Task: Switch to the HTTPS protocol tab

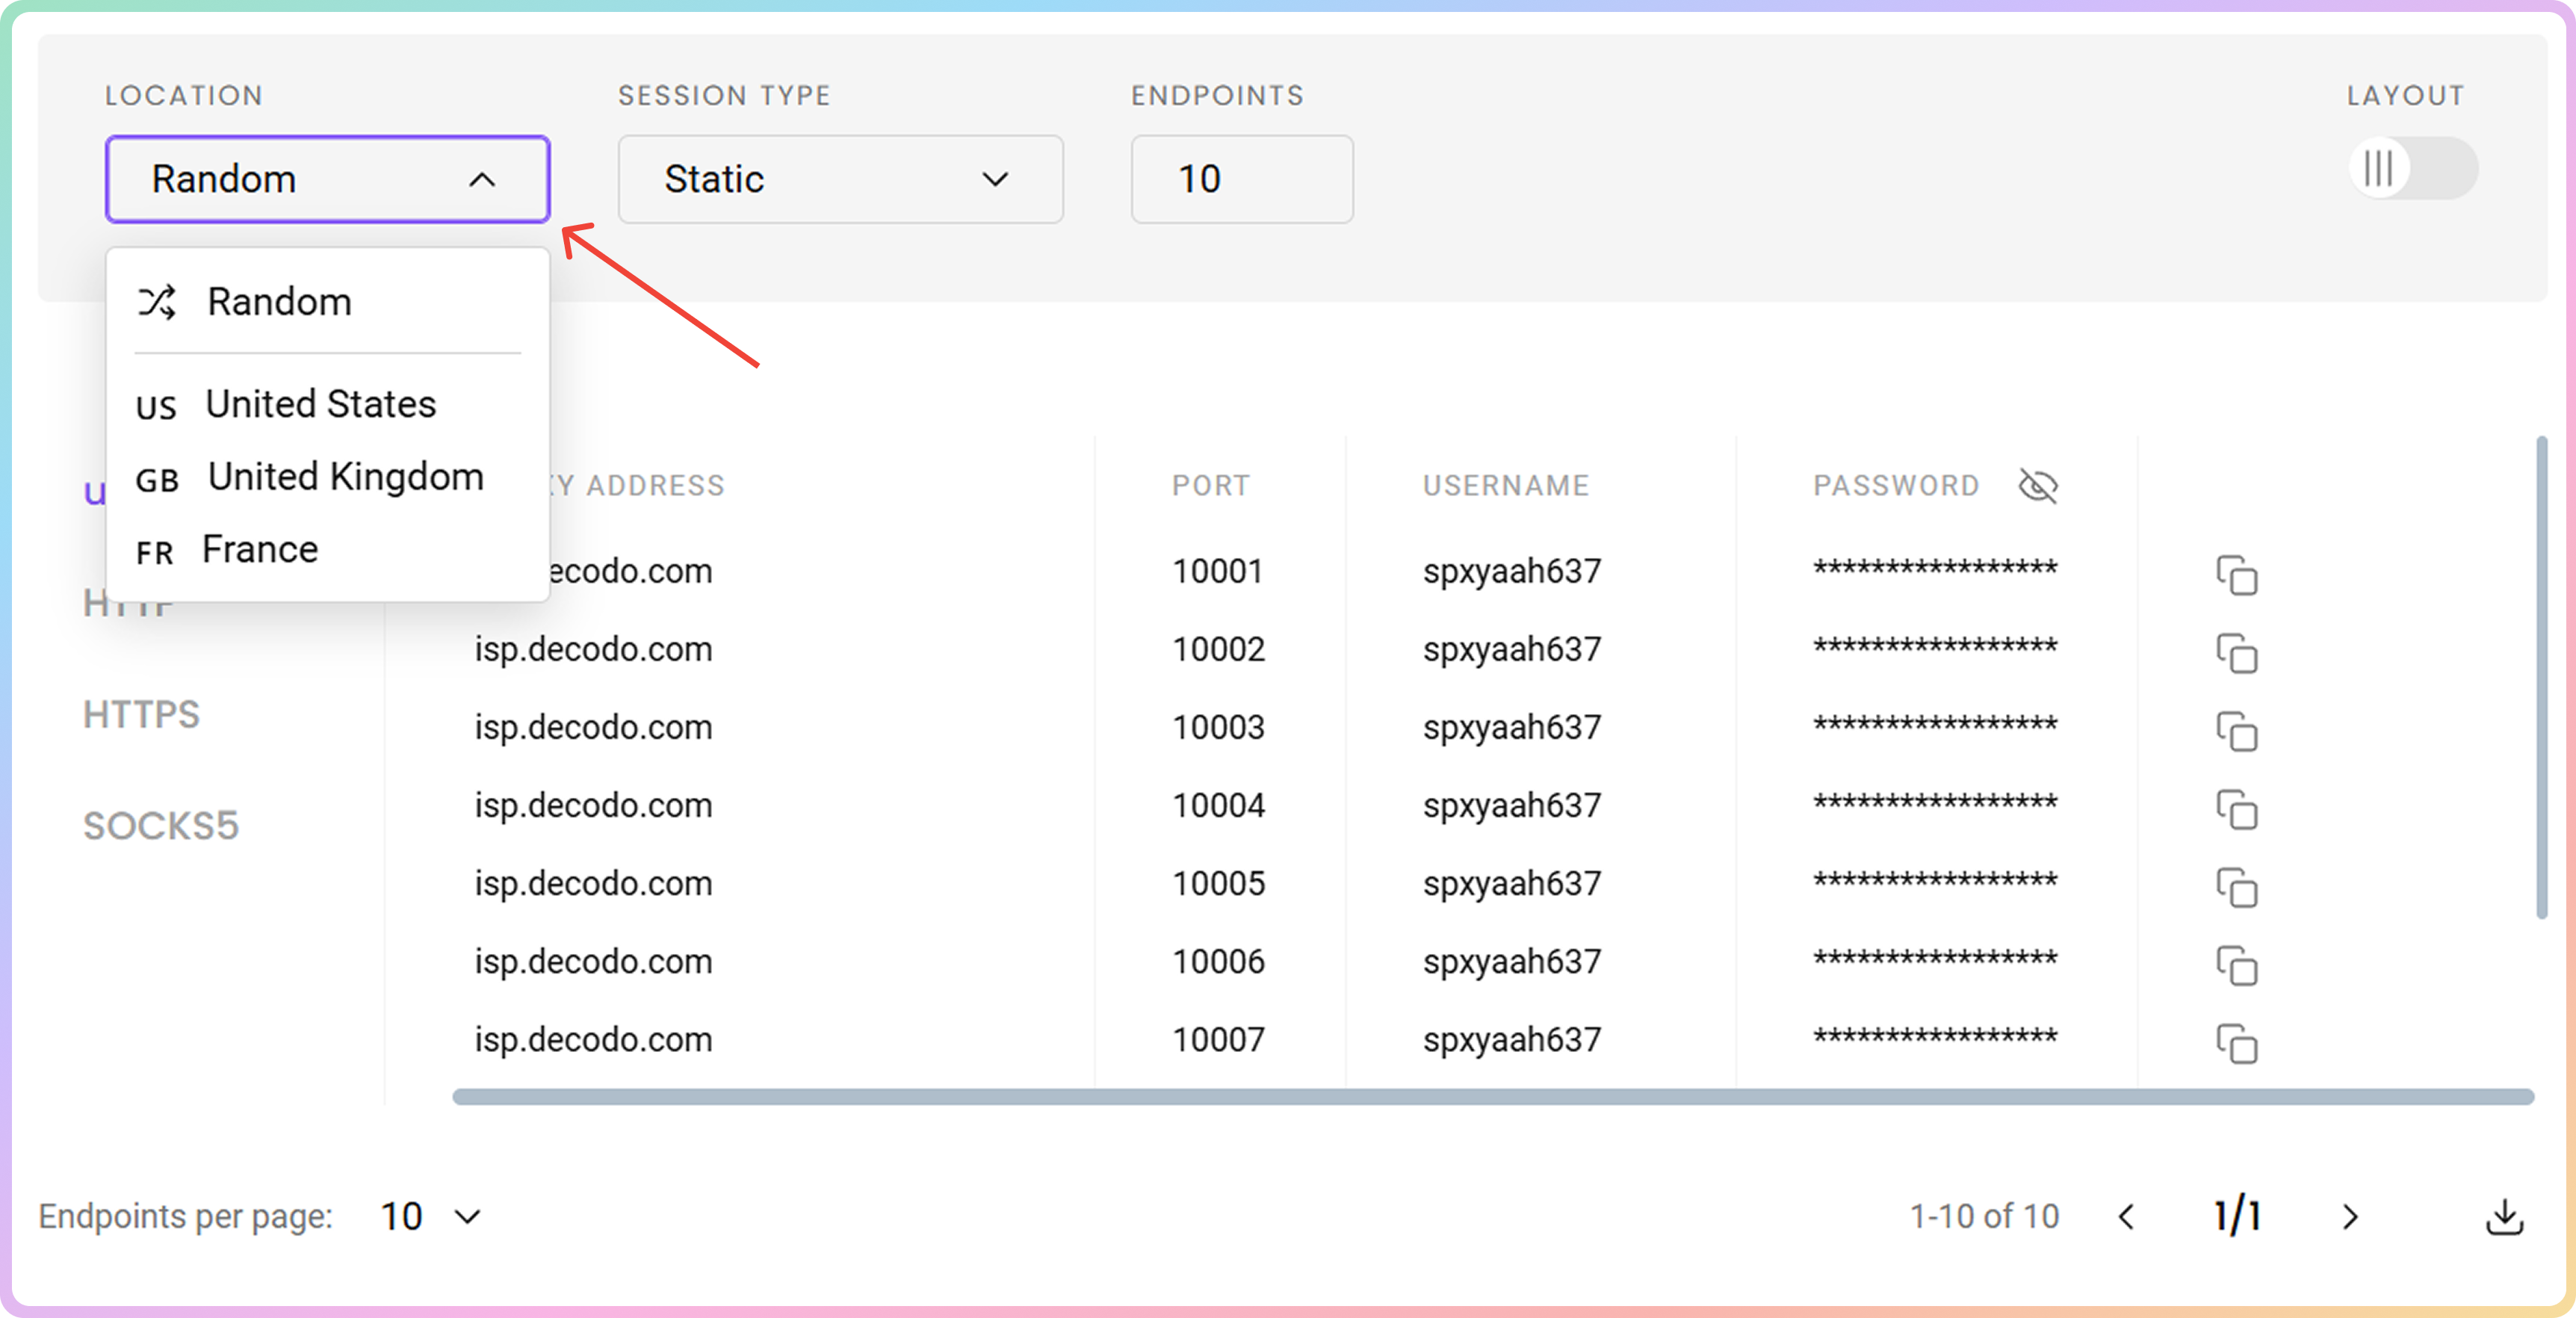Action: [x=142, y=714]
